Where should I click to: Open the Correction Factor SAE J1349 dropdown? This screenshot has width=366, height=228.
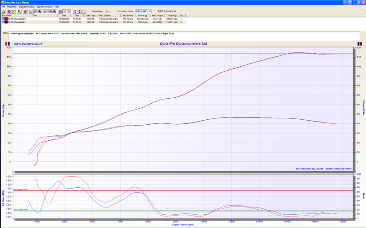coord(149,11)
